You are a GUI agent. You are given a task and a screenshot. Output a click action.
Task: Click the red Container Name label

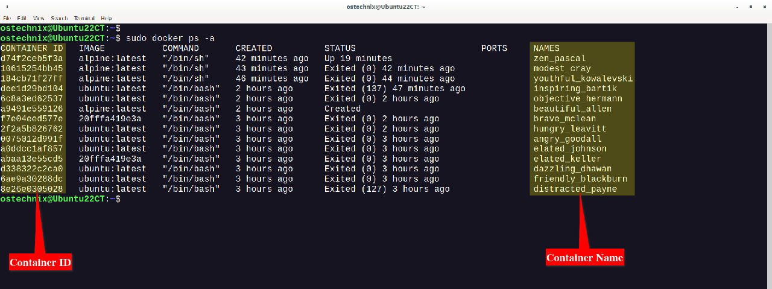coord(584,258)
